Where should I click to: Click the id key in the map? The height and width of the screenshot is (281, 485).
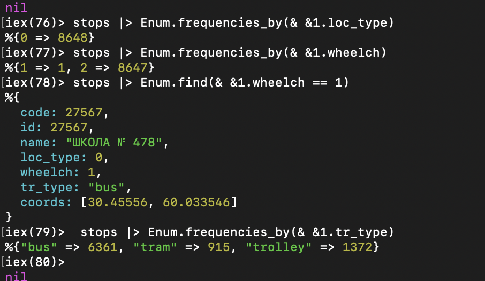click(31, 128)
